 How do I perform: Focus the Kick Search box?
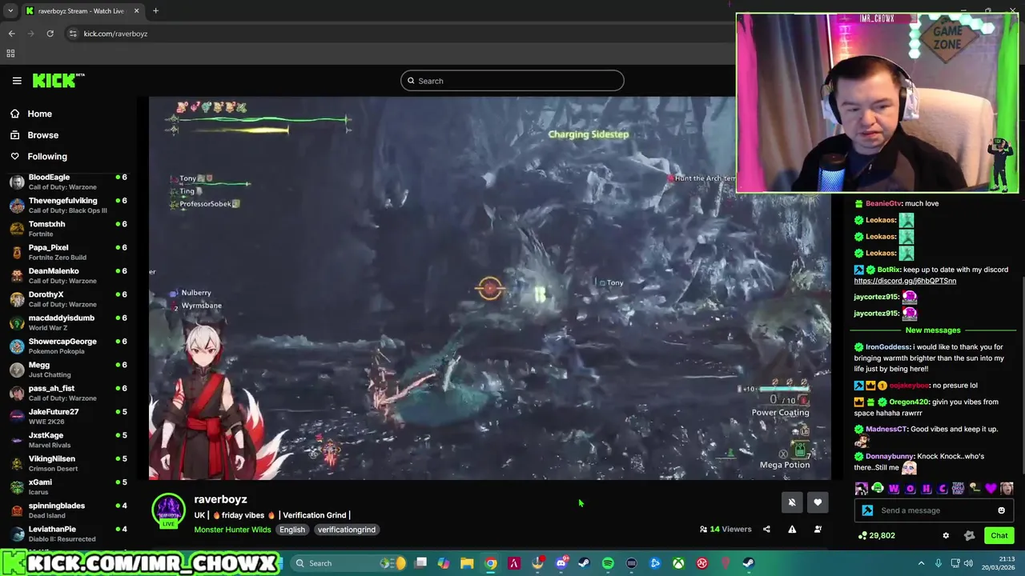[x=512, y=81]
